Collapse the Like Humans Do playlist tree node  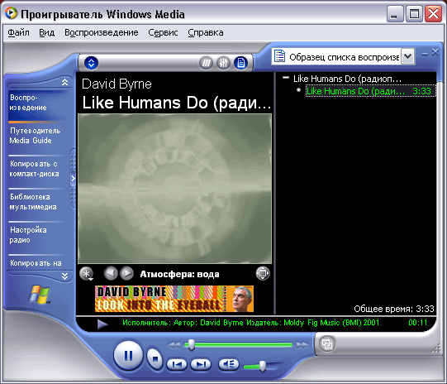pyautogui.click(x=286, y=78)
